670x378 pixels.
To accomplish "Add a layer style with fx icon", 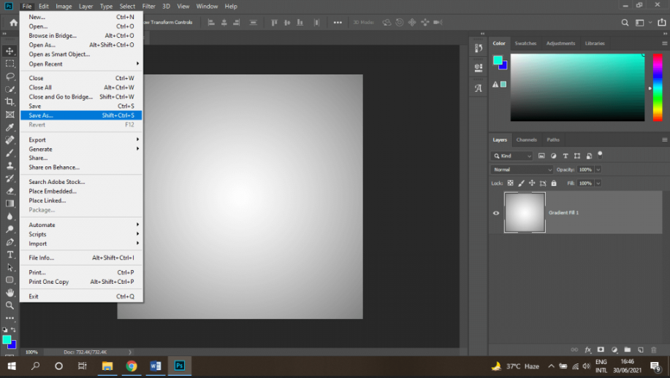I will 587,350.
